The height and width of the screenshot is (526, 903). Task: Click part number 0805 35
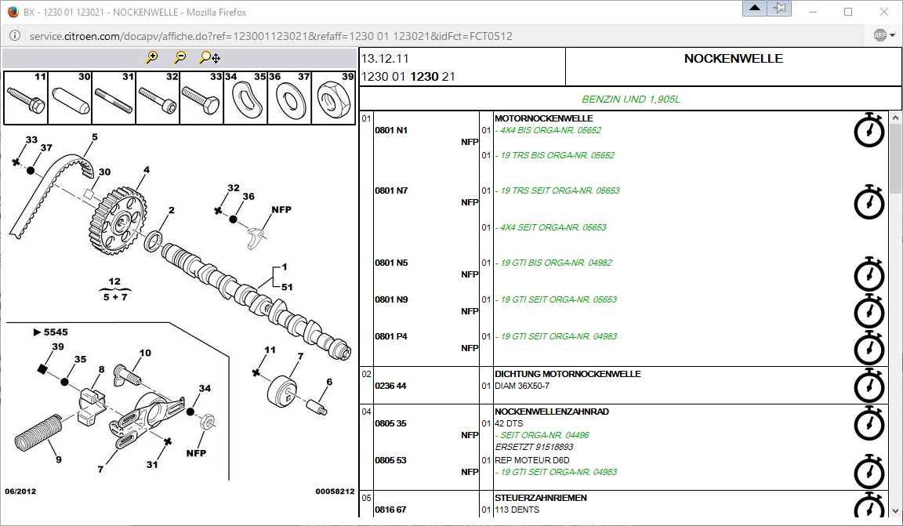390,423
